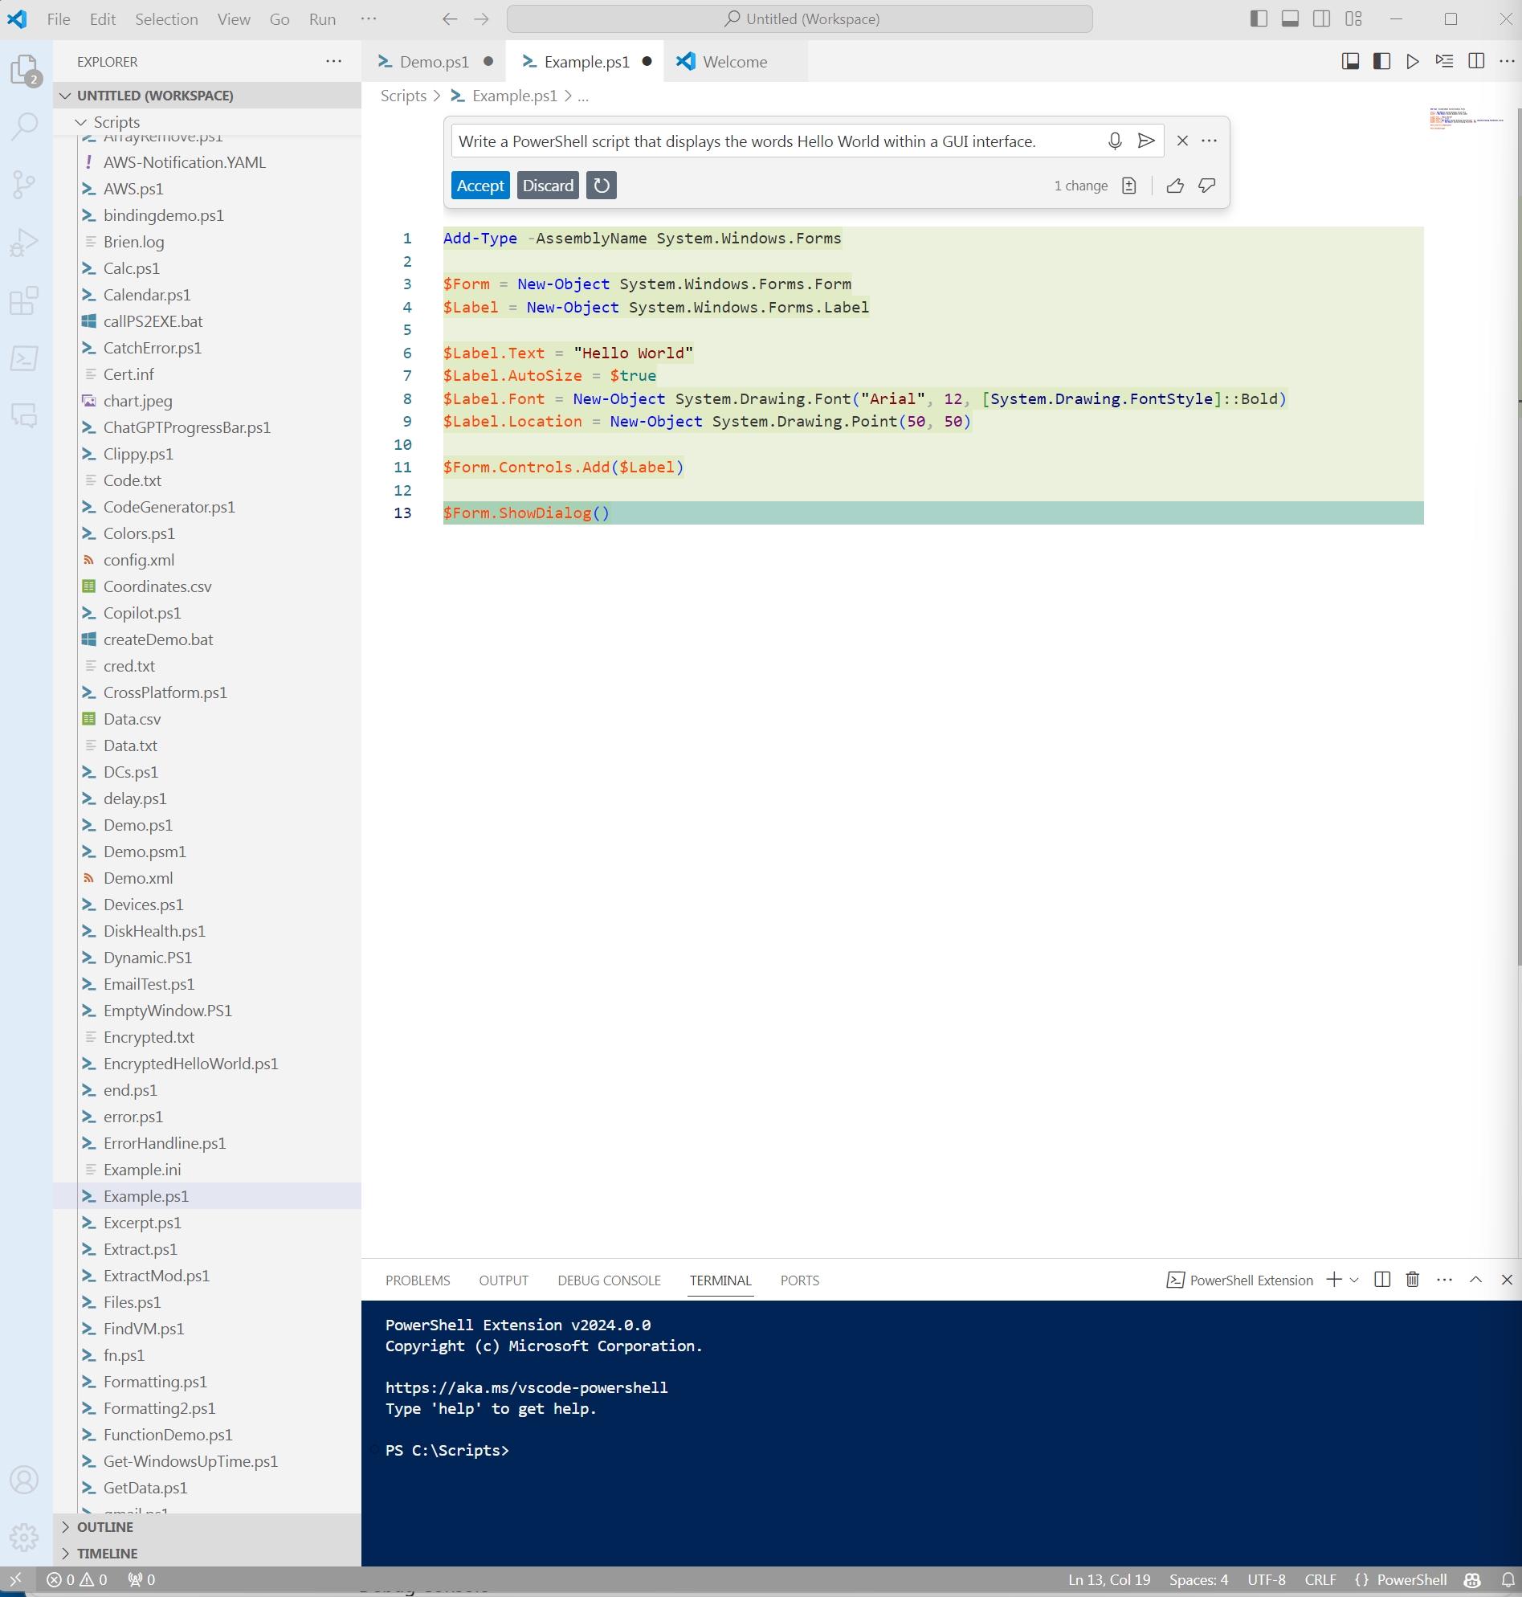
Task: Kill the terminal with trash icon
Action: 1413,1280
